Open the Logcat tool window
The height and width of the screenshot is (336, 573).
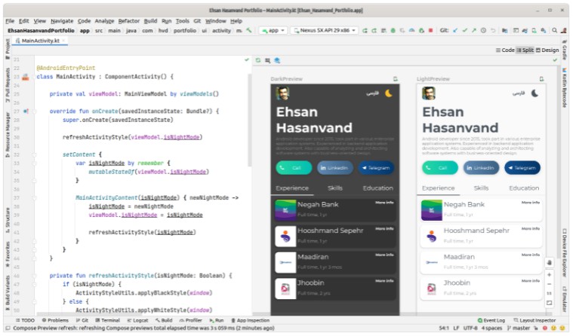pyautogui.click(x=137, y=320)
